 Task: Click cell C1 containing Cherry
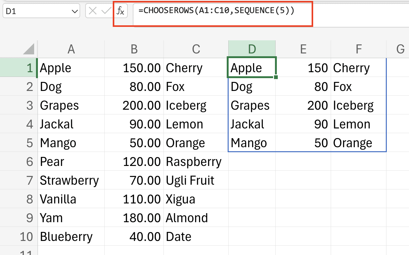click(x=196, y=67)
